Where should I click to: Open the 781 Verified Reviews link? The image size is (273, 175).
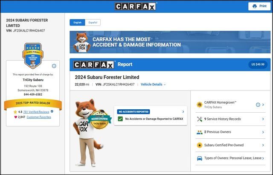point(36,112)
